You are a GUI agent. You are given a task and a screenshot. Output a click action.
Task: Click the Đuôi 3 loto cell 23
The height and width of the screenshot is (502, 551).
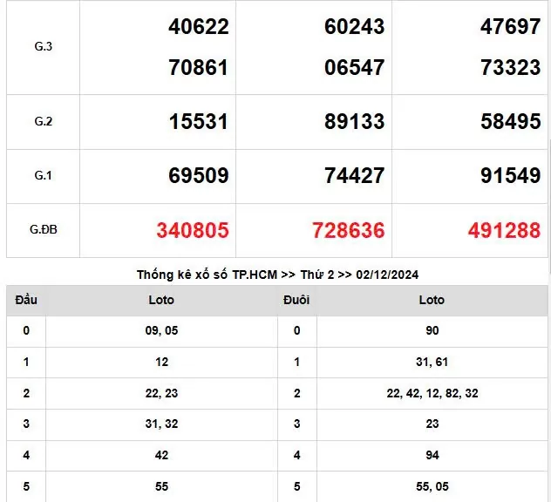[432, 424]
